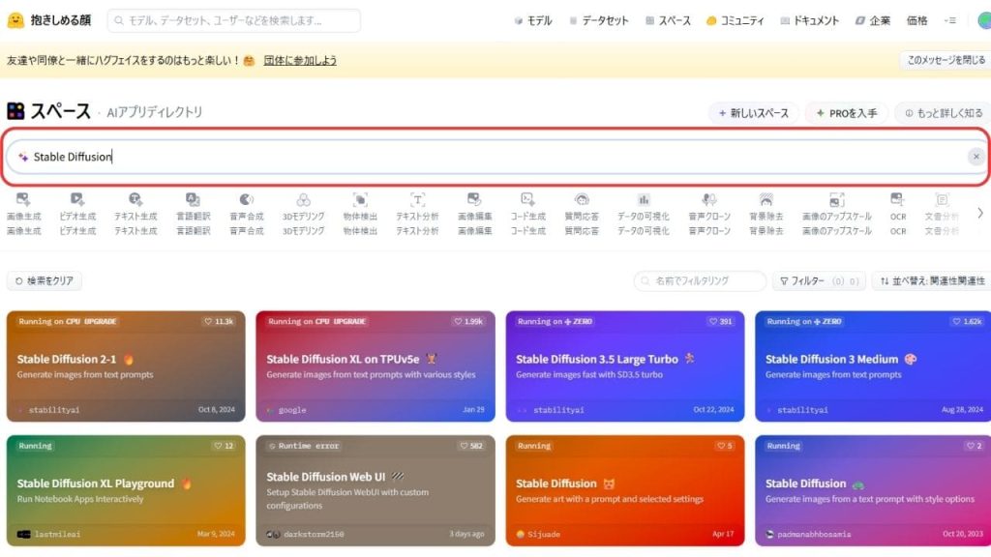This screenshot has height=557, width=991.
Task: Like Stable Diffusion 3.5 Large Turbo heart
Action: 720,321
